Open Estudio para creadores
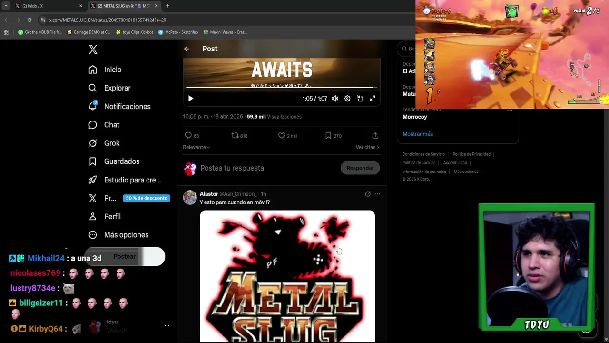The height and width of the screenshot is (343, 609). point(125,180)
